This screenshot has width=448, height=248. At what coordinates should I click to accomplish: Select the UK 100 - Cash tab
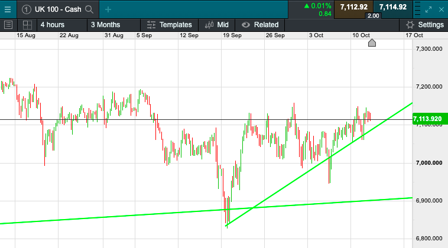click(x=57, y=9)
